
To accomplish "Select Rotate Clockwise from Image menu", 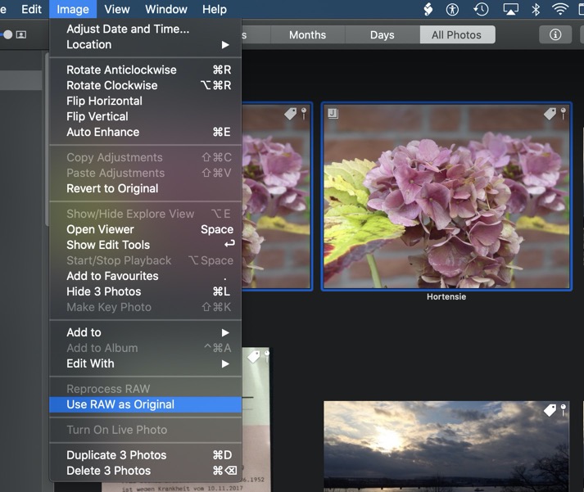I will (112, 85).
